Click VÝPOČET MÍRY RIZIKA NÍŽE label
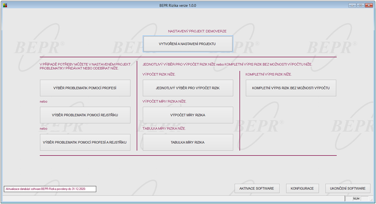The height and width of the screenshot is (204, 376). click(x=164, y=101)
